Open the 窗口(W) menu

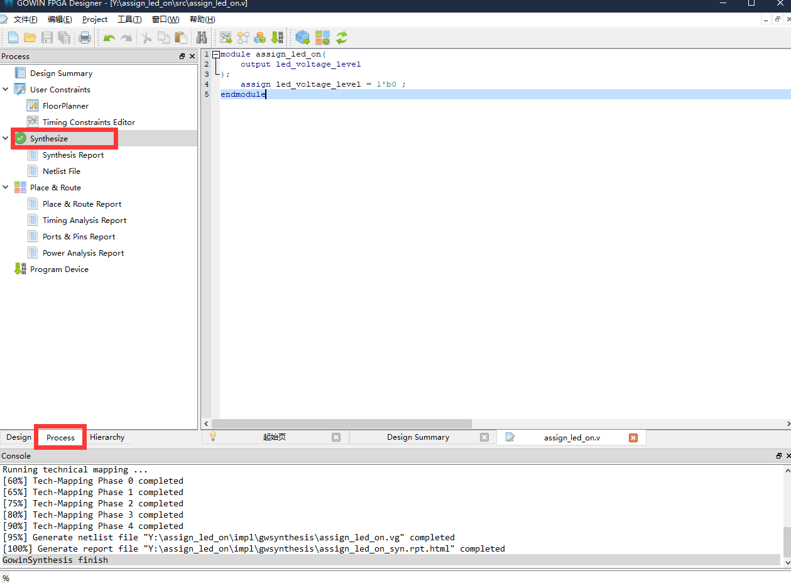(x=166, y=19)
